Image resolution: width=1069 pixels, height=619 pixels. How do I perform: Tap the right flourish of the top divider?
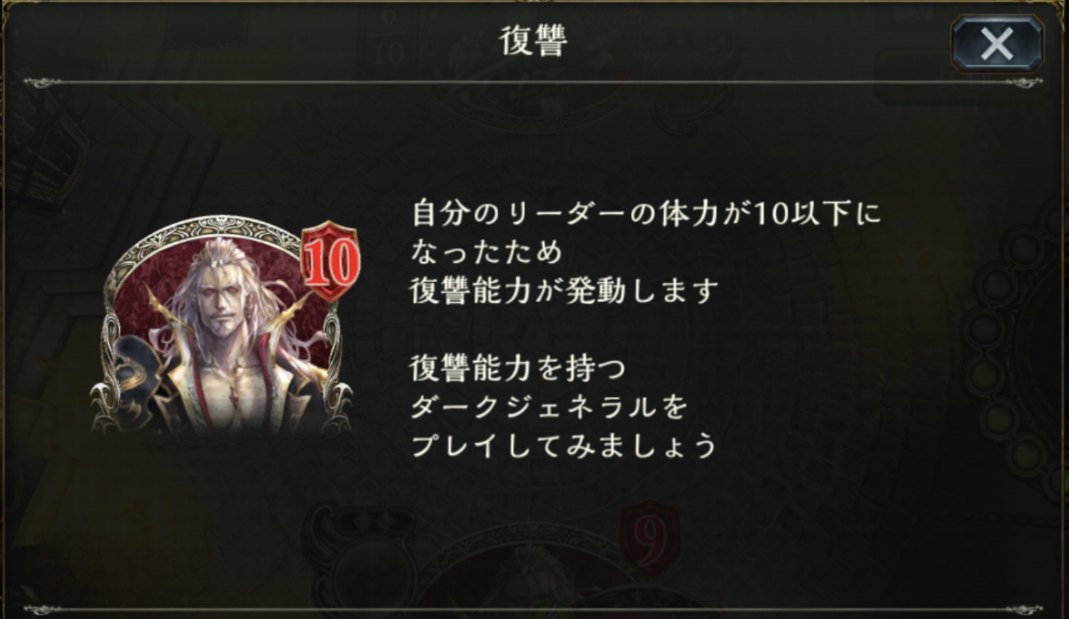pos(1023,82)
